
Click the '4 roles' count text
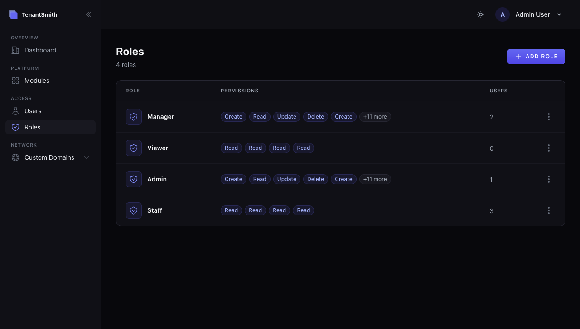(x=126, y=65)
